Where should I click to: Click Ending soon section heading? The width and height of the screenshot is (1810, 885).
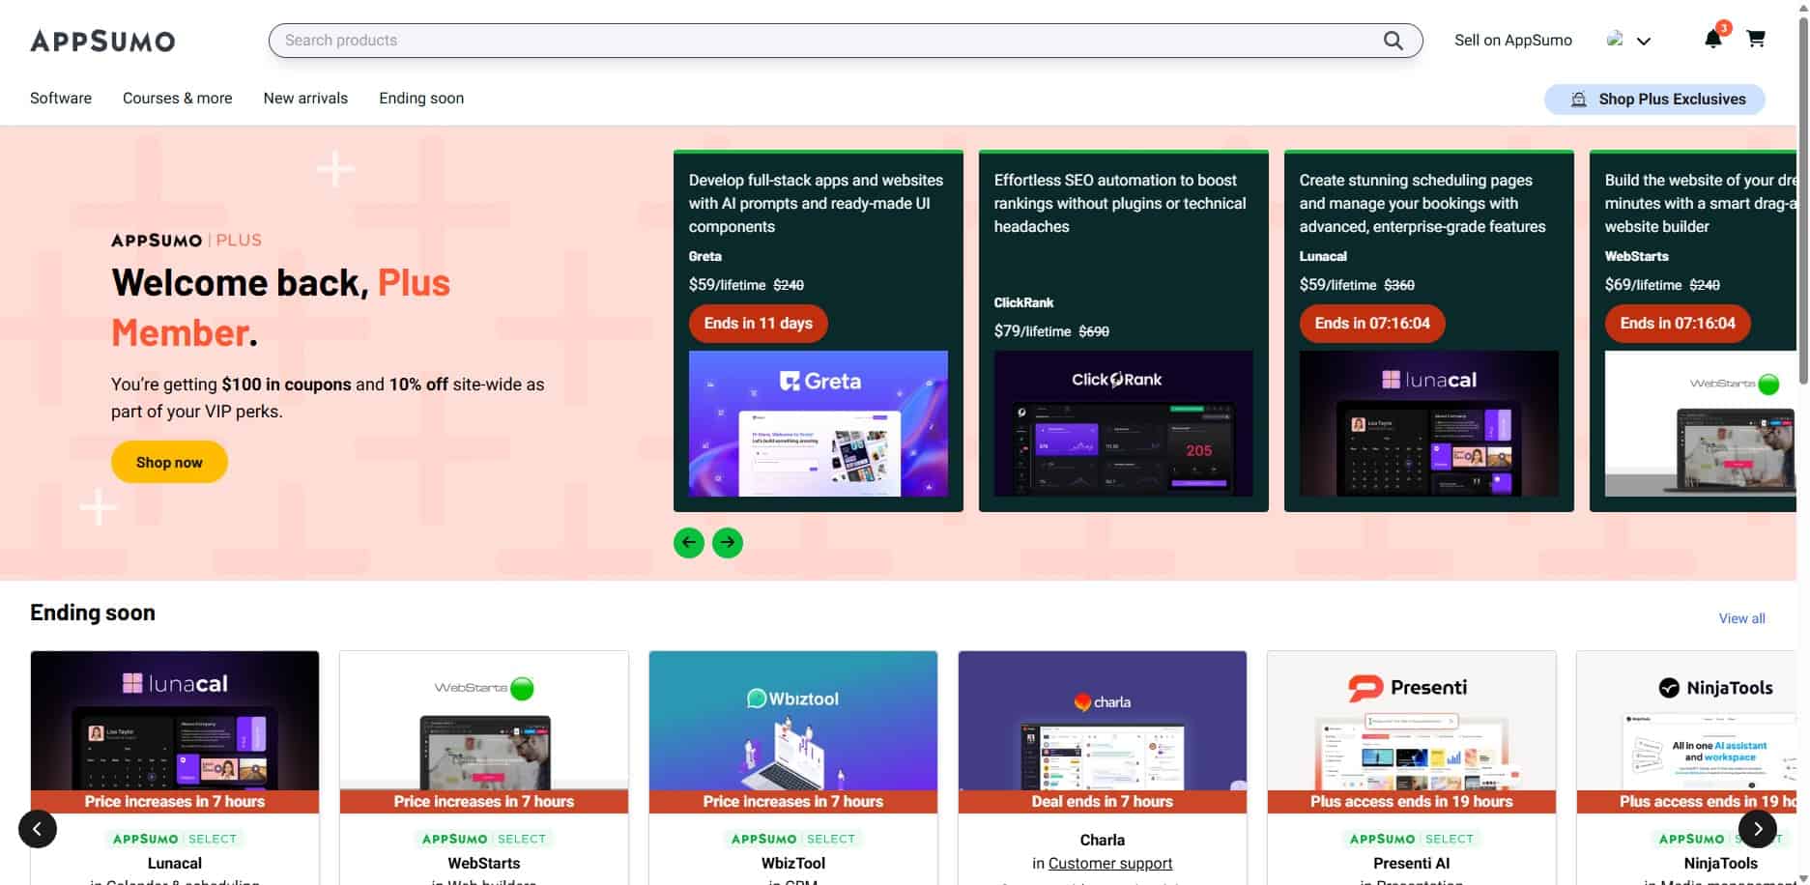(x=93, y=613)
